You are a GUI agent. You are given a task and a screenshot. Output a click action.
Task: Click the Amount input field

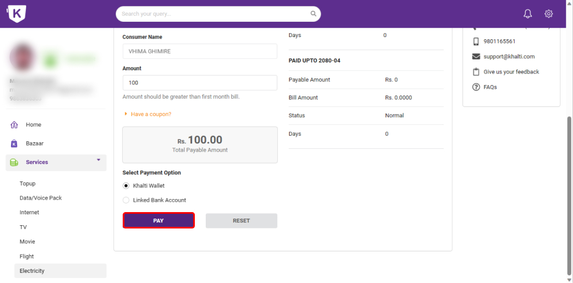[x=200, y=83]
